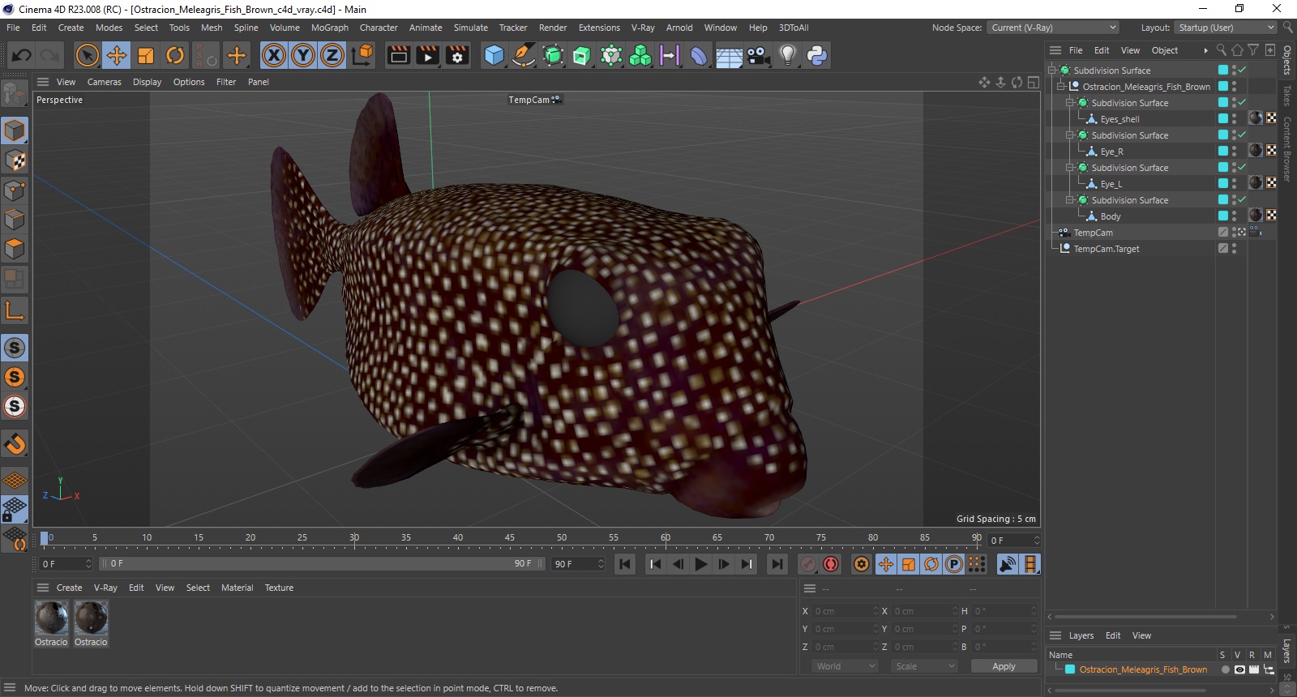
Task: Open Layout Startup dropdown
Action: 1226,28
